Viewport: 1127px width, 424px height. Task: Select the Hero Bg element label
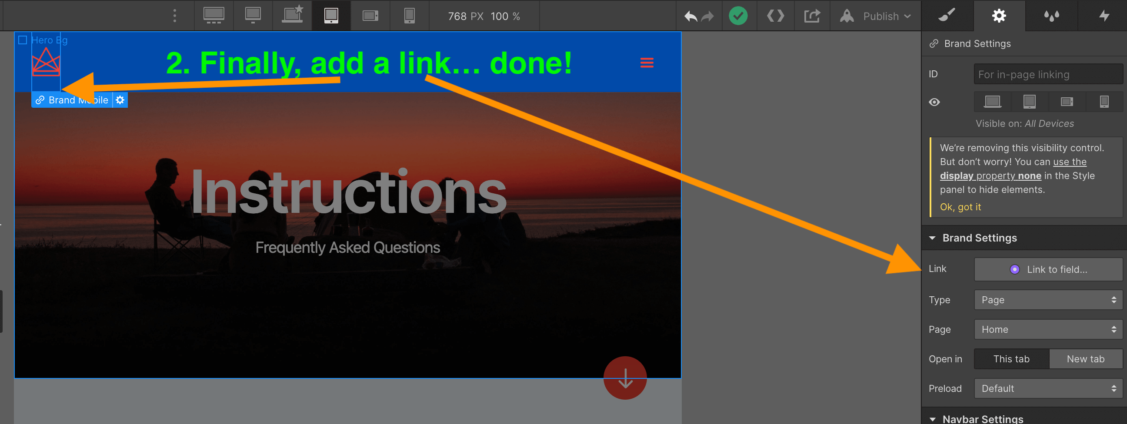click(x=43, y=40)
